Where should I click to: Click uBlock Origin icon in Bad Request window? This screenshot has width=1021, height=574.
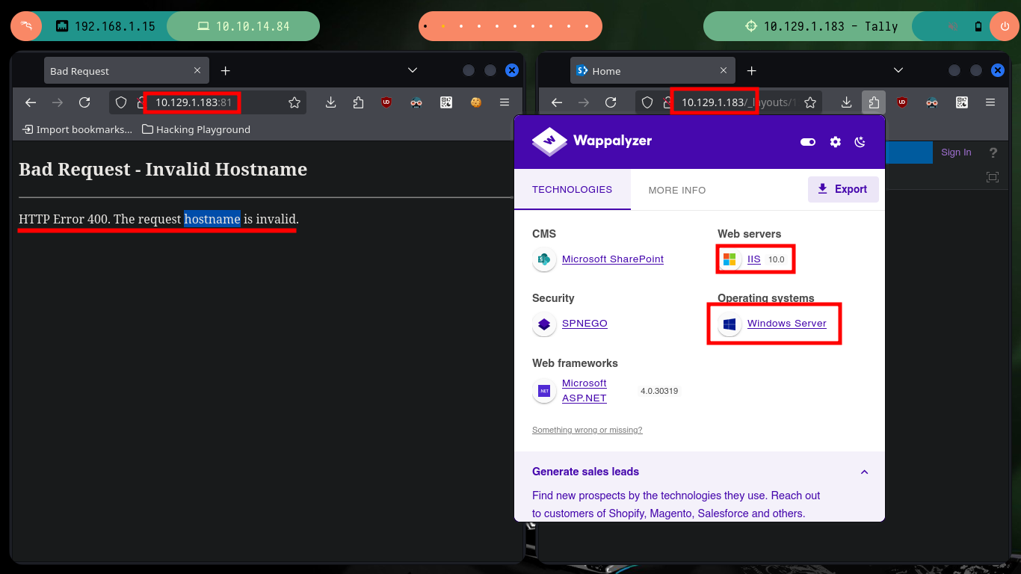tap(386, 102)
